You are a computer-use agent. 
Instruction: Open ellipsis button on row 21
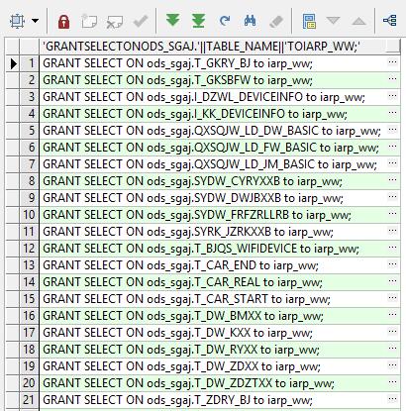(392, 399)
